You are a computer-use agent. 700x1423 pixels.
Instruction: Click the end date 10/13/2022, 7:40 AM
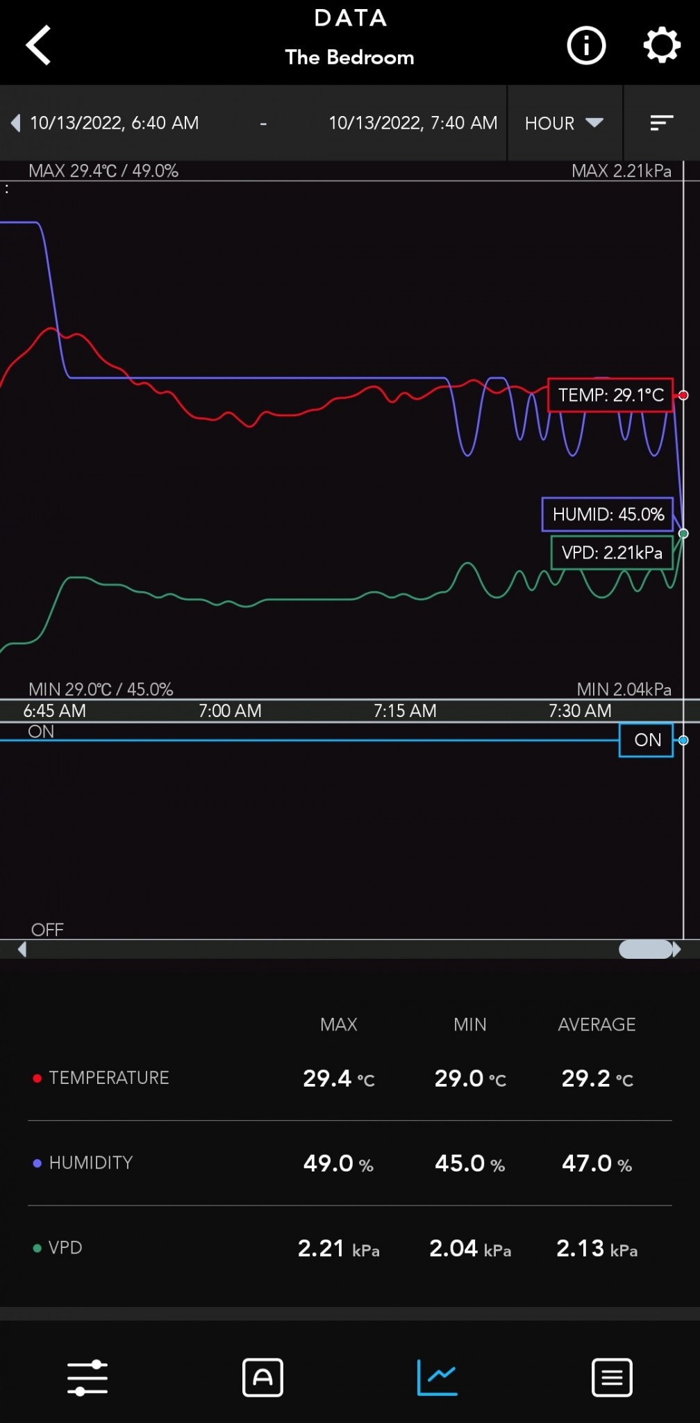(x=412, y=123)
